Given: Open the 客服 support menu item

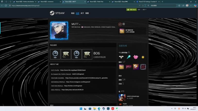Looking at the screenshot, I should click(87, 13).
